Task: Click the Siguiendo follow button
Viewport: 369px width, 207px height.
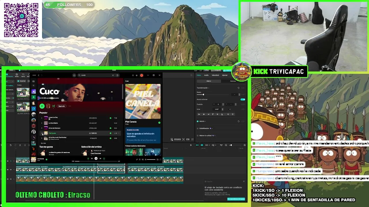Action: [x=62, y=106]
